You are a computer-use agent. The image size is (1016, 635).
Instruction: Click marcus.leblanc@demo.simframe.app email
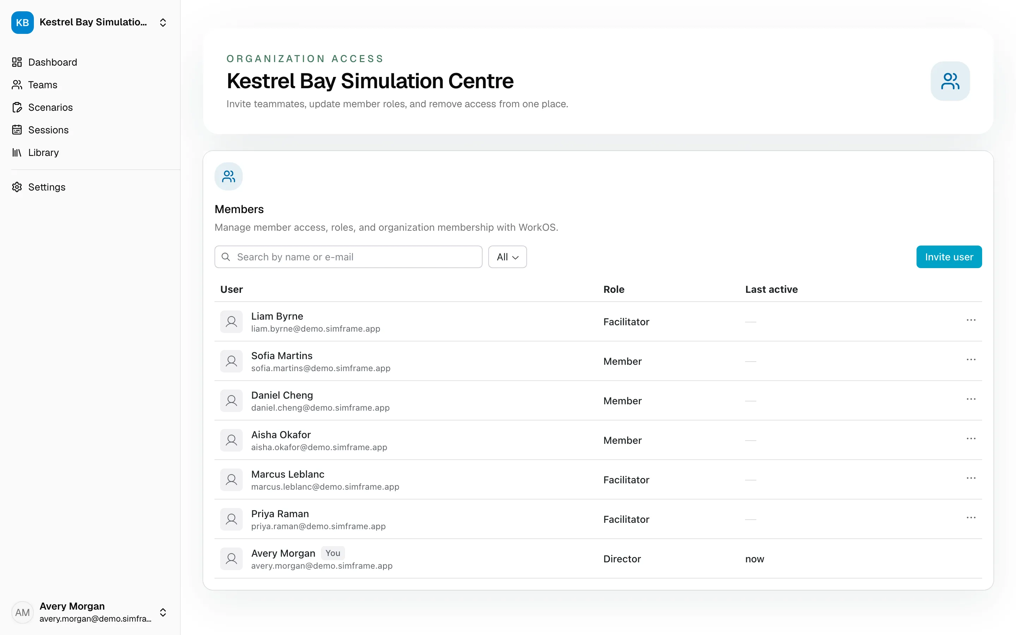[x=325, y=487]
